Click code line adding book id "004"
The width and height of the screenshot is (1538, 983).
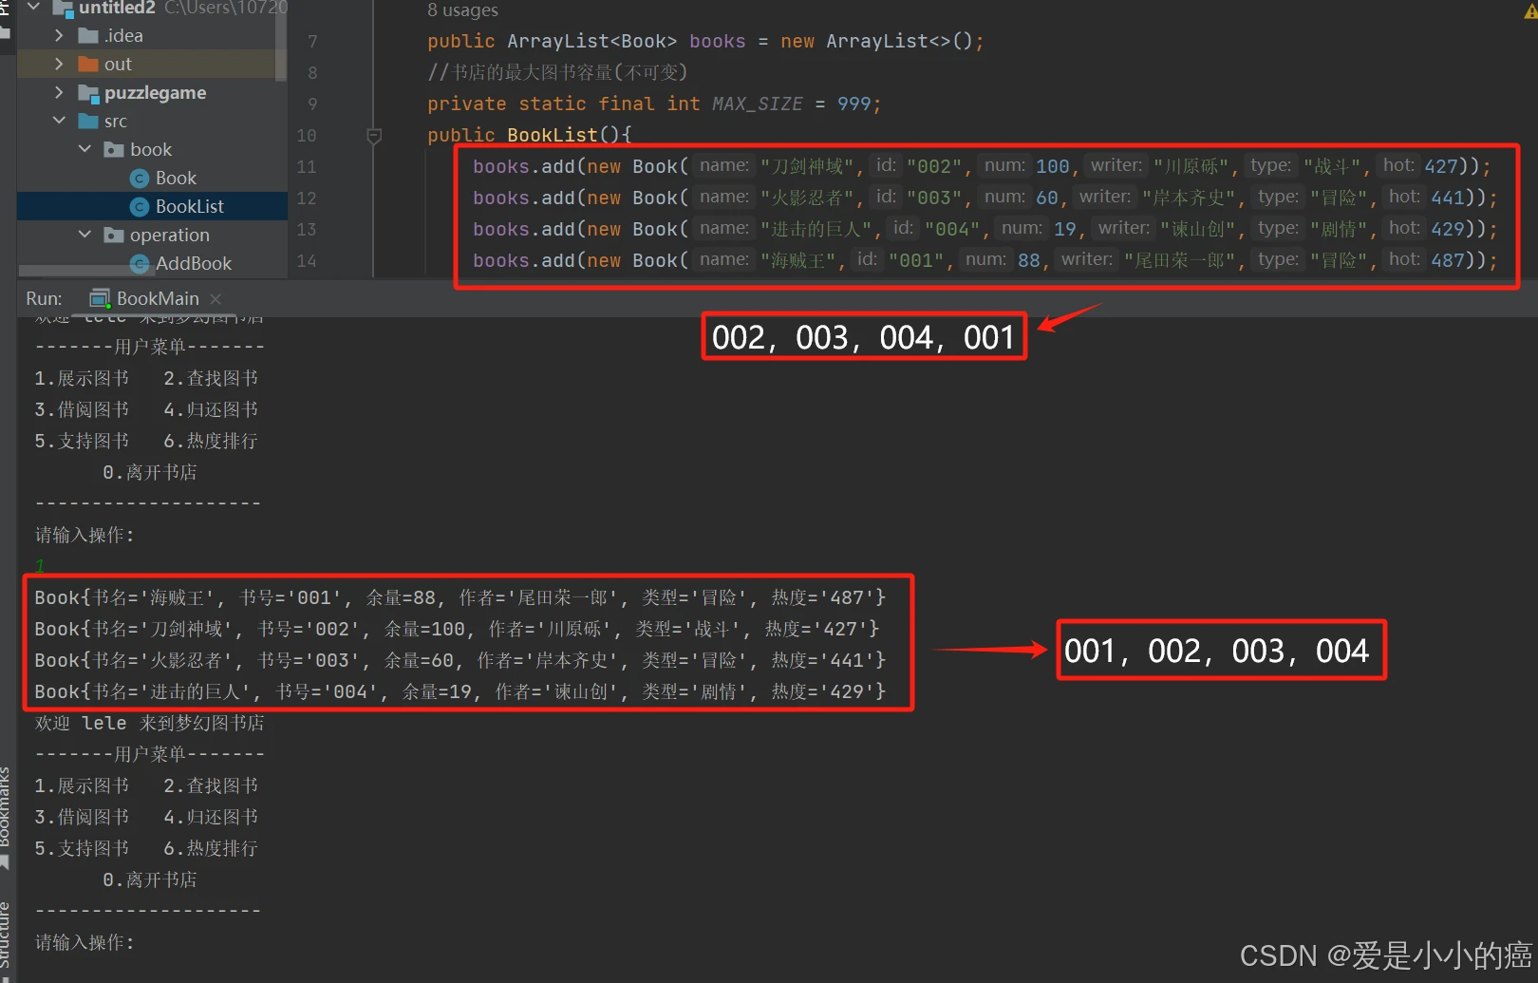[985, 229]
